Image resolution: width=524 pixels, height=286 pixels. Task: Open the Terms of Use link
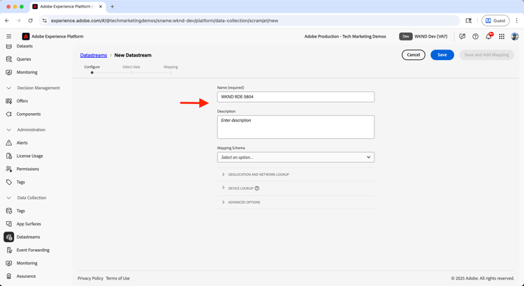click(x=118, y=278)
